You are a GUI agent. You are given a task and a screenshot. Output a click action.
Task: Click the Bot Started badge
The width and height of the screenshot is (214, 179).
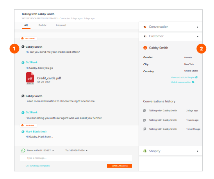[29, 39]
